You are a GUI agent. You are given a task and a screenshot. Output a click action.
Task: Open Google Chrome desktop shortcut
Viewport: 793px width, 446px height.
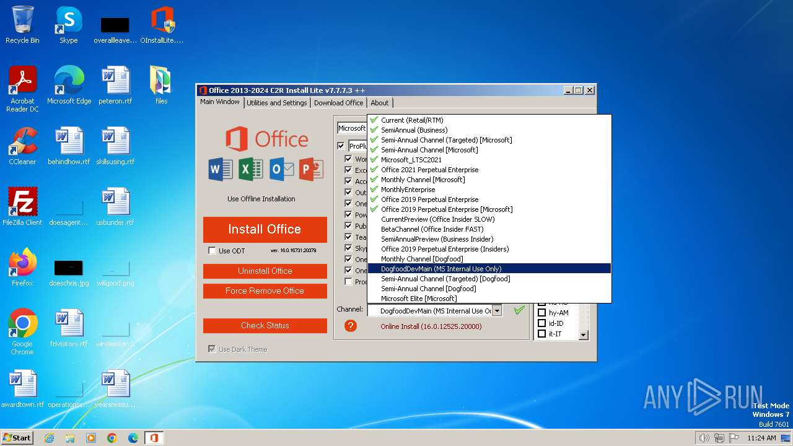pyautogui.click(x=22, y=331)
